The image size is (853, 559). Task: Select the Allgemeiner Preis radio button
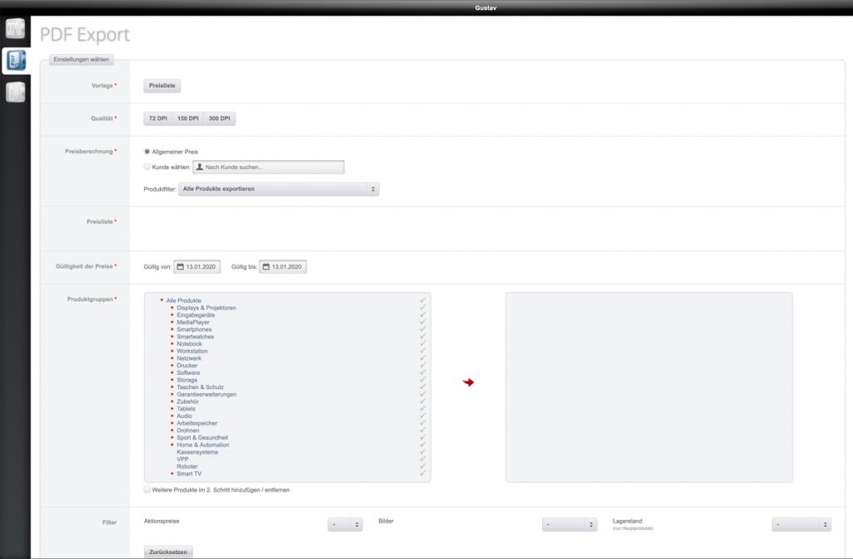[147, 153]
